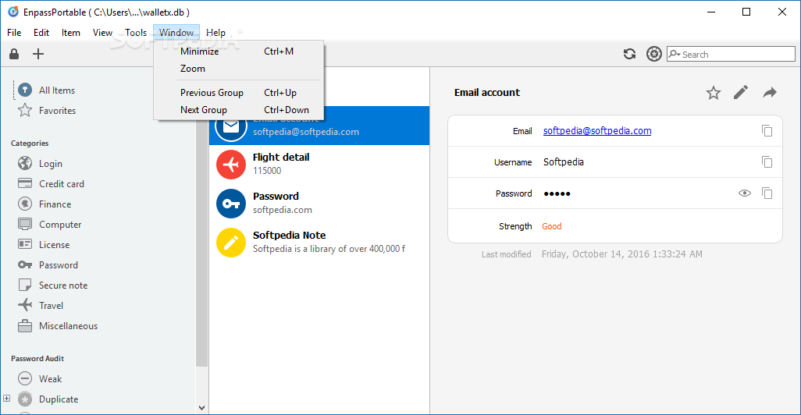The height and width of the screenshot is (415, 801).
Task: Click the softpedia@softpedia.com email link
Action: pos(597,131)
